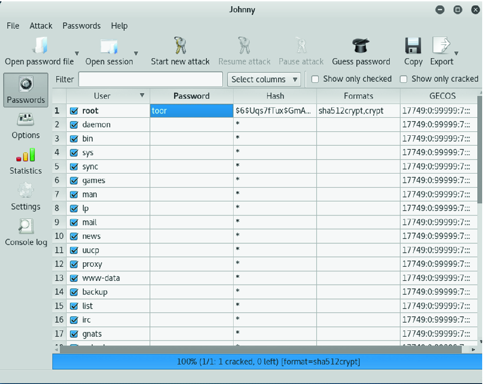Image resolution: width=484 pixels, height=384 pixels.
Task: Open the Settings sidebar panel
Action: (25, 197)
